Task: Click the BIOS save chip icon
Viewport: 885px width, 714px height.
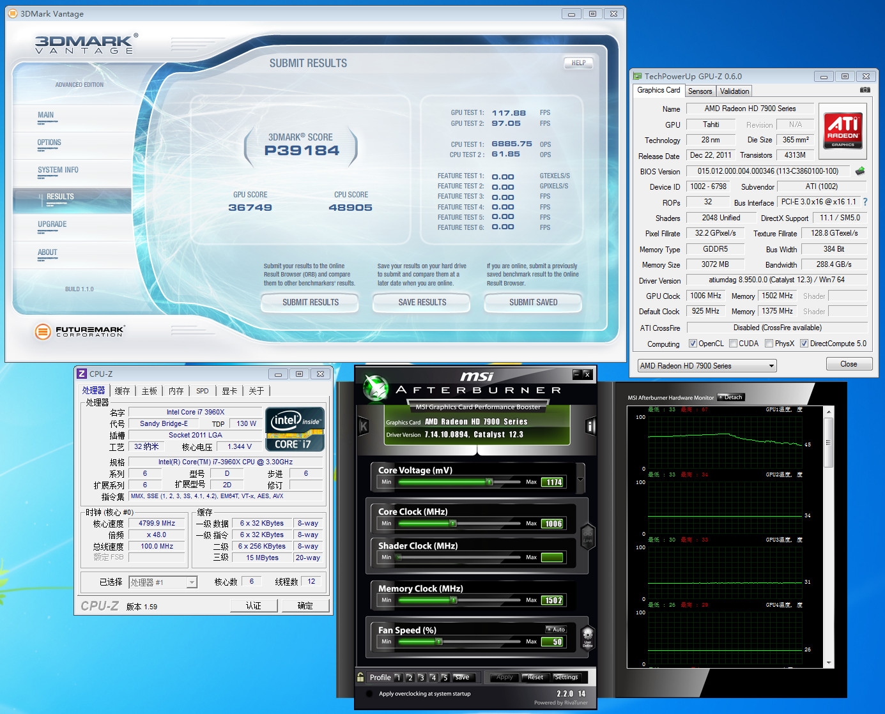Action: coord(860,171)
